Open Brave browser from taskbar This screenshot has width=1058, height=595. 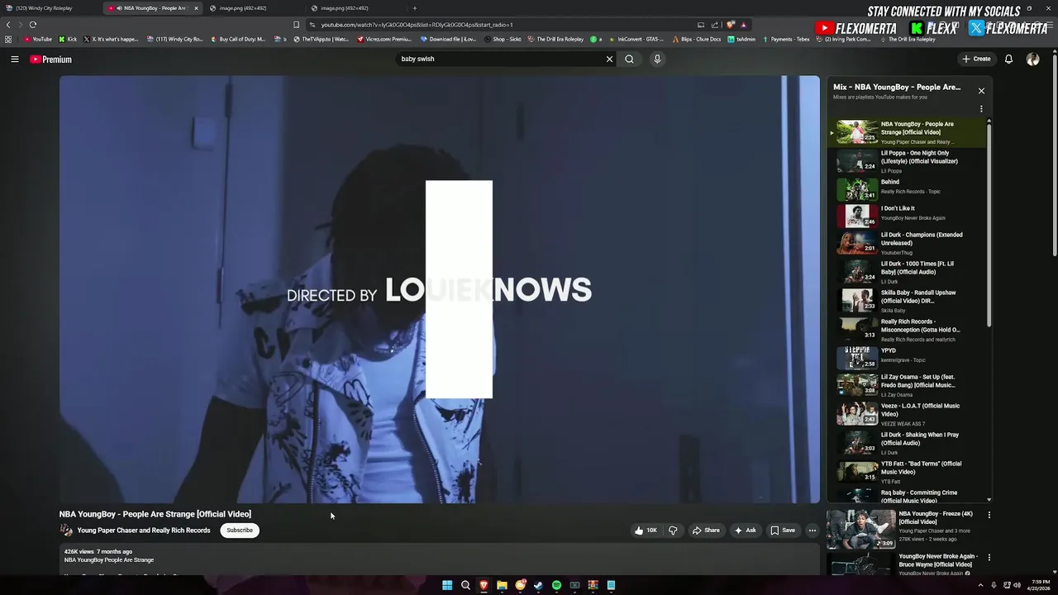point(484,585)
